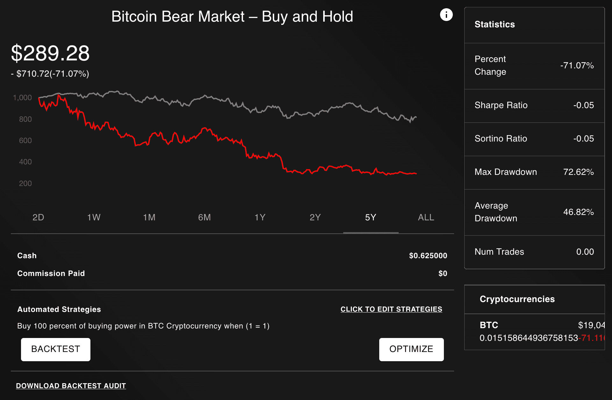Download the backtest audit

(71, 386)
